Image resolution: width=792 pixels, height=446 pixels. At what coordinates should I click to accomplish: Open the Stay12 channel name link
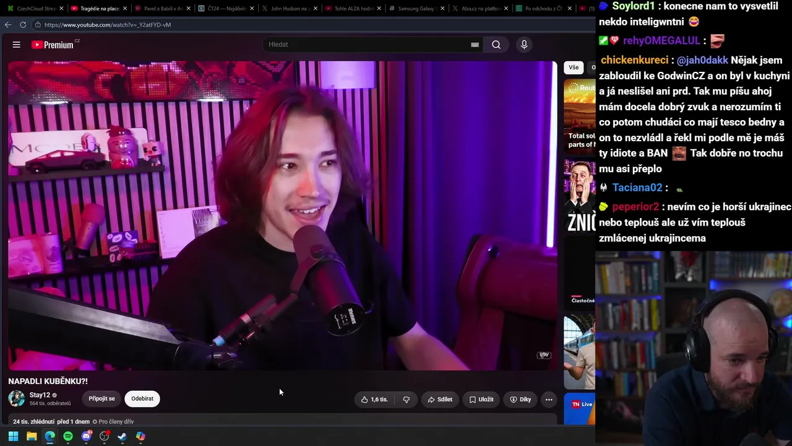pyautogui.click(x=40, y=395)
